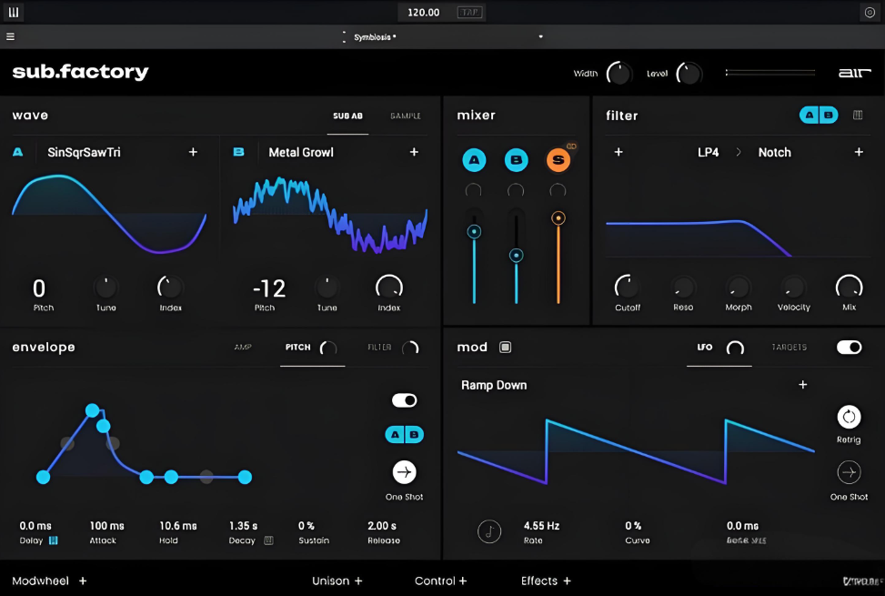
Task: Click the 120.00 tempo field
Action: pos(423,13)
